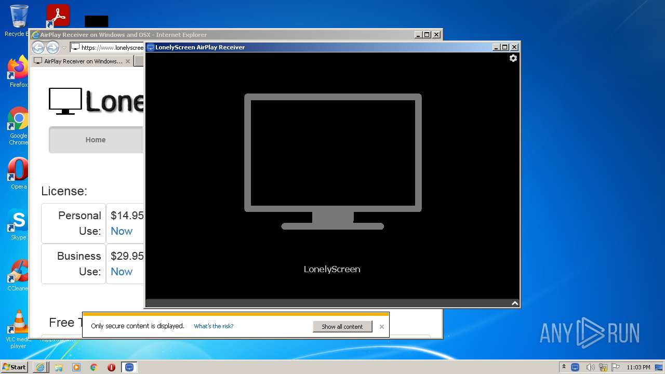Open the IE recent pages dropdown arrow
The height and width of the screenshot is (374, 665).
click(x=64, y=48)
